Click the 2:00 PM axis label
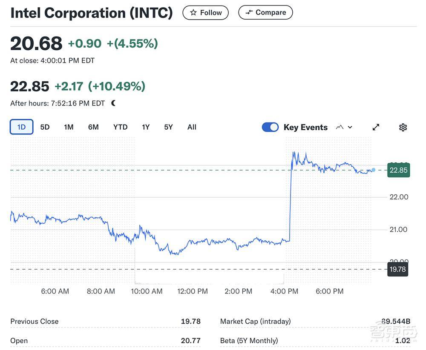 (238, 291)
